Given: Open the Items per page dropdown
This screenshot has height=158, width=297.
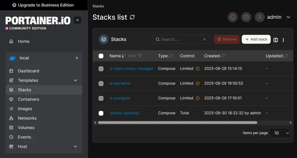Looking at the screenshot, I should click(280, 133).
